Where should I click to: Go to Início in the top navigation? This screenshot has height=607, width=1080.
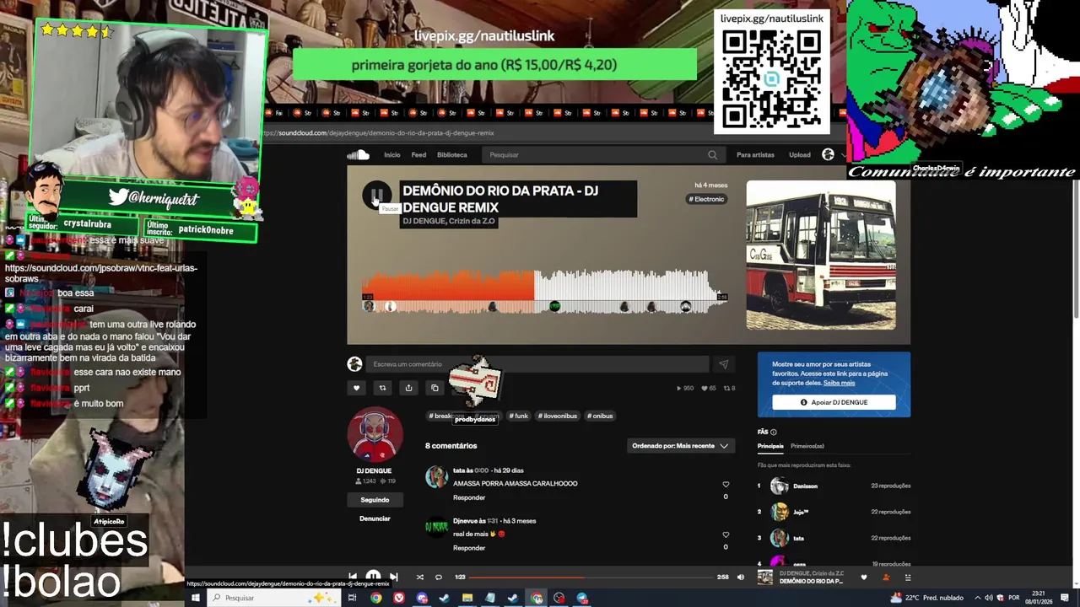(392, 155)
